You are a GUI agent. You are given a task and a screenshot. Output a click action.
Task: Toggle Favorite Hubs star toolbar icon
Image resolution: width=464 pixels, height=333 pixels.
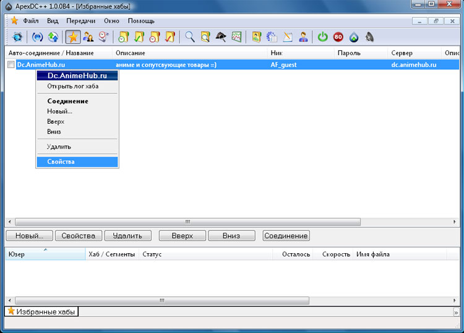click(73, 37)
